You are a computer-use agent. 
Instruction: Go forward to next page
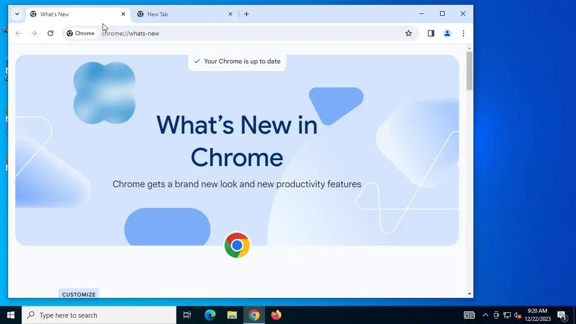click(34, 33)
